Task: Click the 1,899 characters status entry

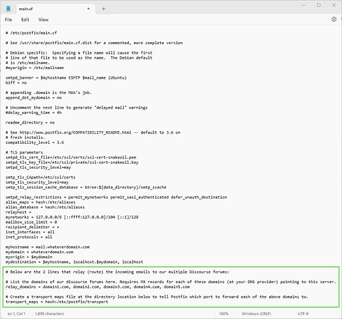Action: (x=49, y=313)
